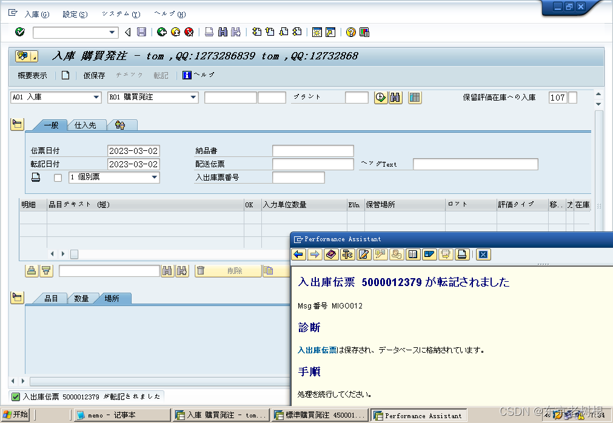Click the green Enter checkmark icon
This screenshot has width=613, height=423.
(x=20, y=32)
